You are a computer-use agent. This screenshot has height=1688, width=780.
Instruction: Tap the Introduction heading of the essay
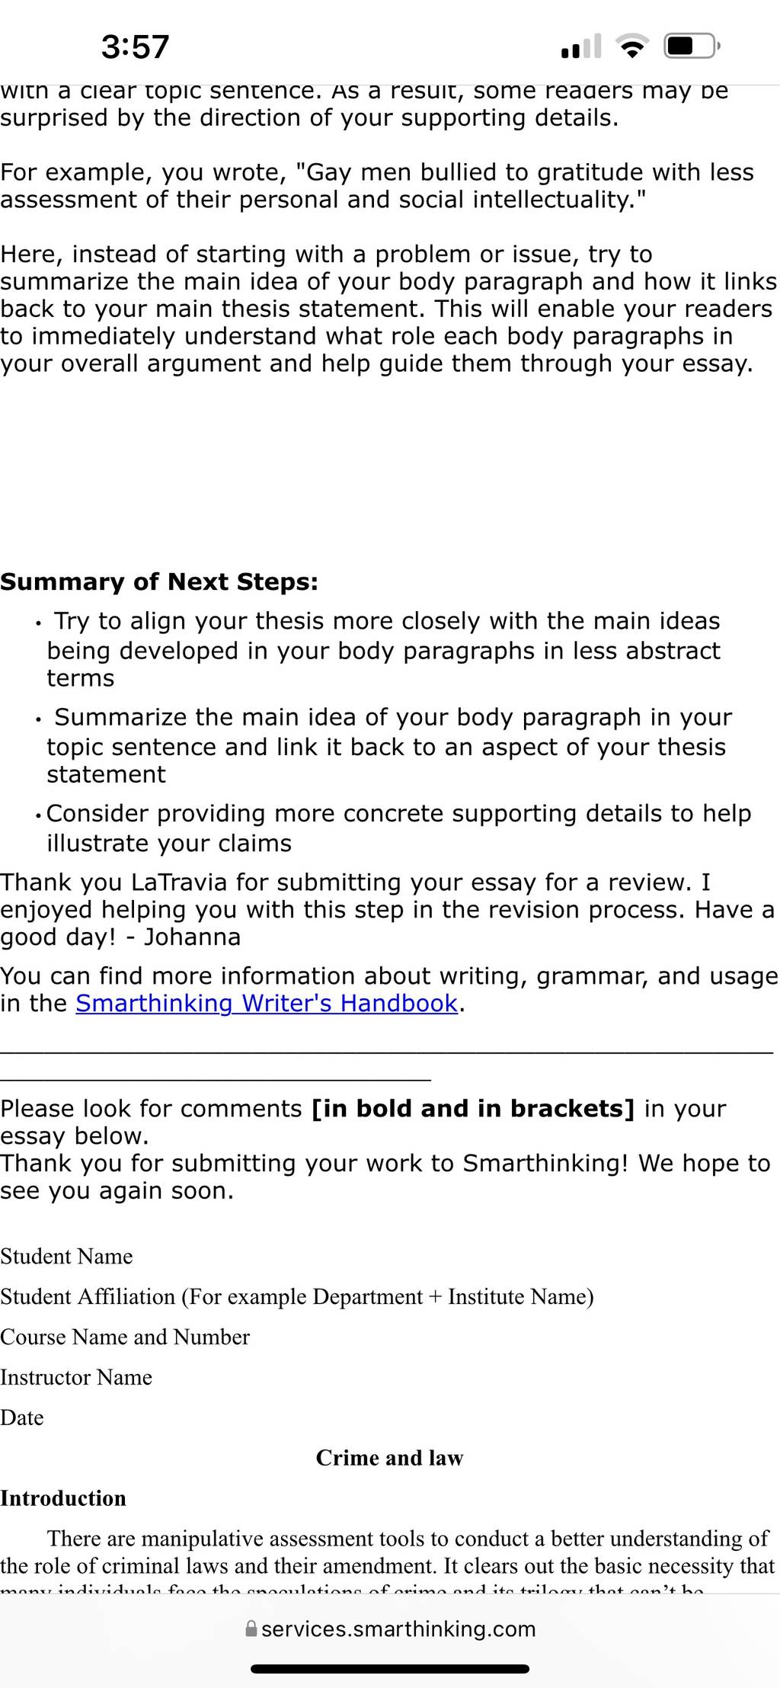click(x=63, y=1497)
